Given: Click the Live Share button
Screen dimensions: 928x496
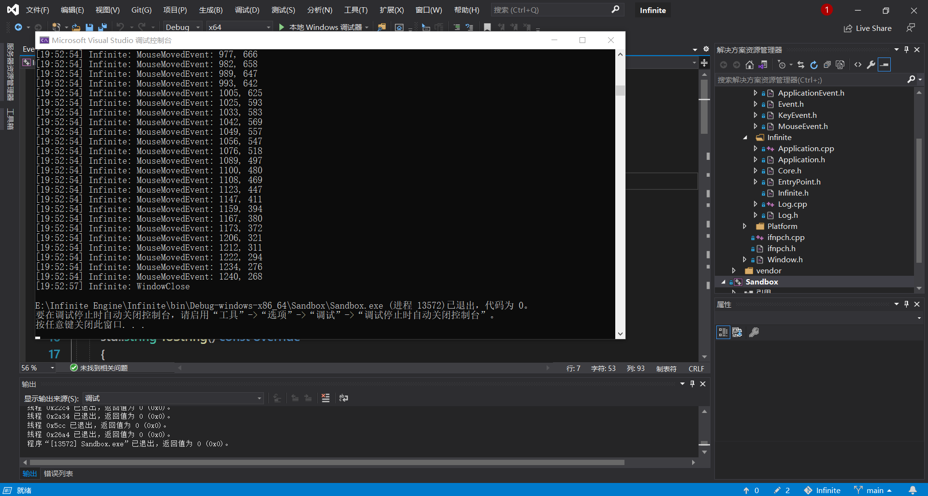Looking at the screenshot, I should (x=868, y=28).
